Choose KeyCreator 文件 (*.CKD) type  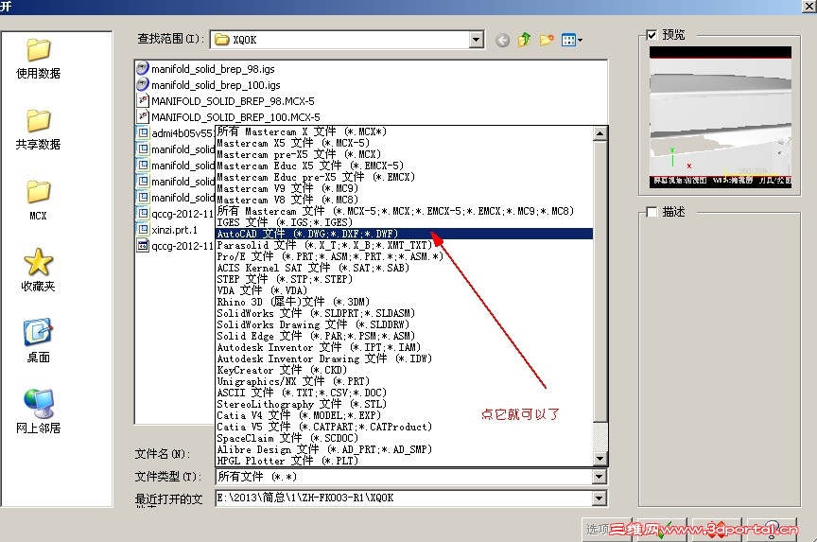click(x=405, y=371)
